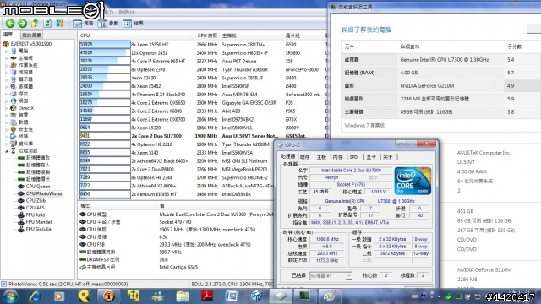Expand the 組態 config tree node arrow
541x304 pixels.
[x=6, y=137]
